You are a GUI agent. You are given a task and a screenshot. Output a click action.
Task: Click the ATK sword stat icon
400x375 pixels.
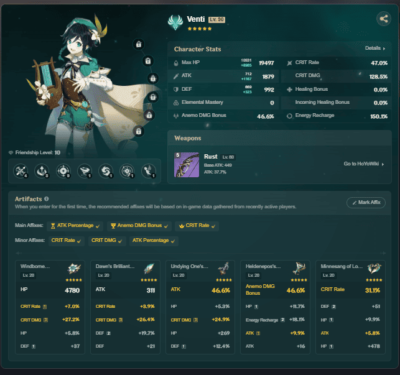click(176, 76)
